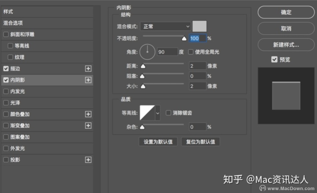Toggle 消除锯齿 checkbox
Viewport: 317px width, 193px height.
point(168,113)
